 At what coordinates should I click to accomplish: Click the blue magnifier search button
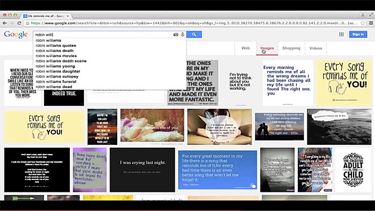194,34
